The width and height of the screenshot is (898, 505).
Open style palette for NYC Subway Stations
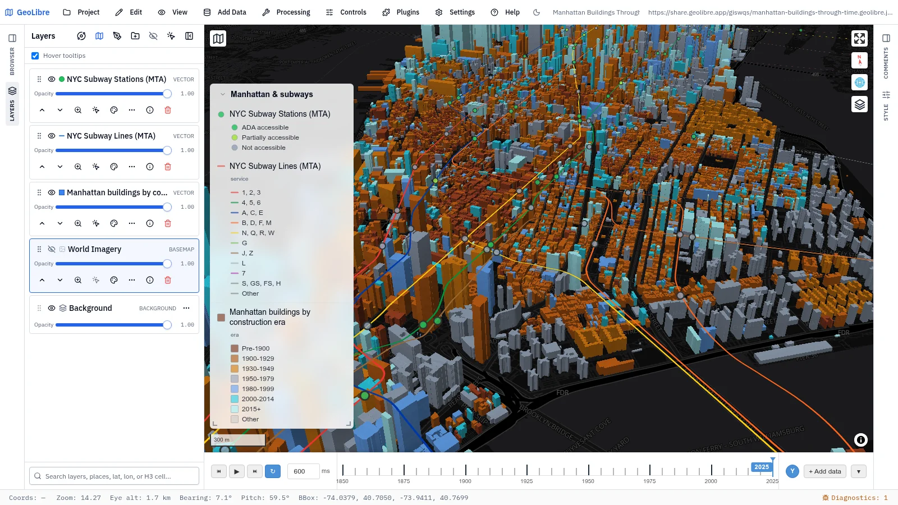coord(114,110)
